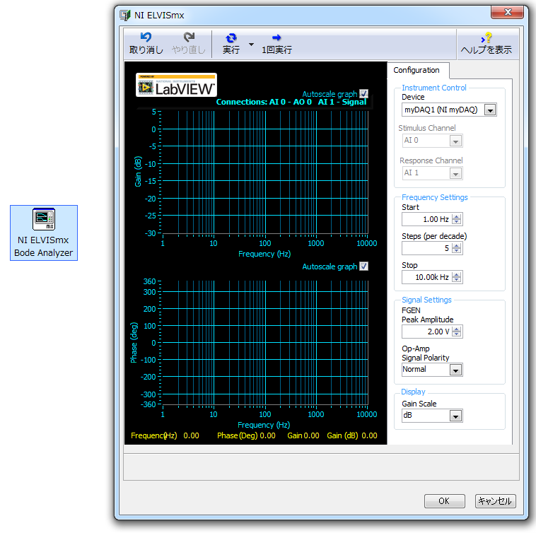Click the Phase (Deg) 0.00 readout
This screenshot has width=536, height=533.
click(246, 435)
